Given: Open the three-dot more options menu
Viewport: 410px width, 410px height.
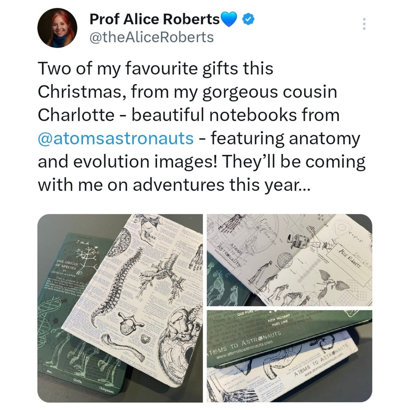Looking at the screenshot, I should 364,24.
